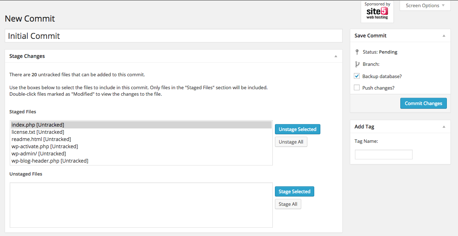Click the branch icon in Save Commit panel

pyautogui.click(x=357, y=64)
